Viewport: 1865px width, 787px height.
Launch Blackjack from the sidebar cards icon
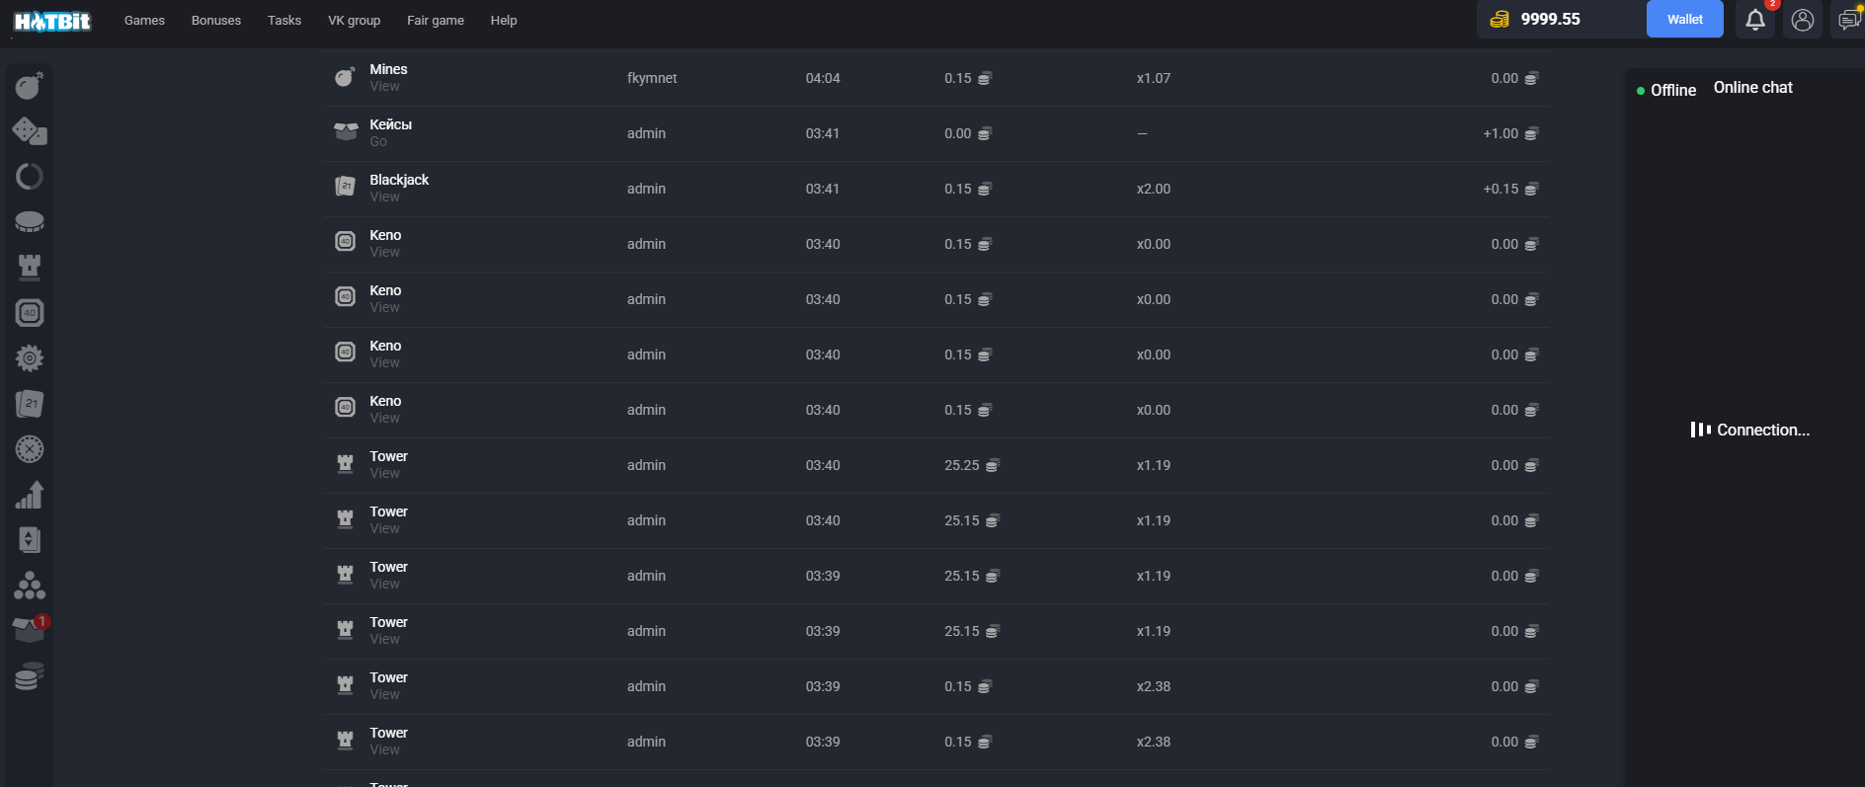pyautogui.click(x=30, y=403)
